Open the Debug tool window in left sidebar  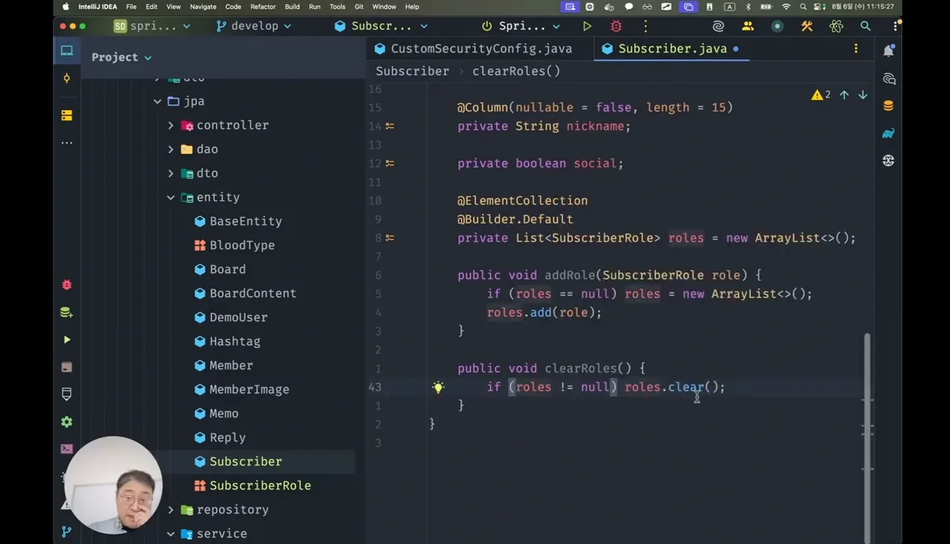67,285
